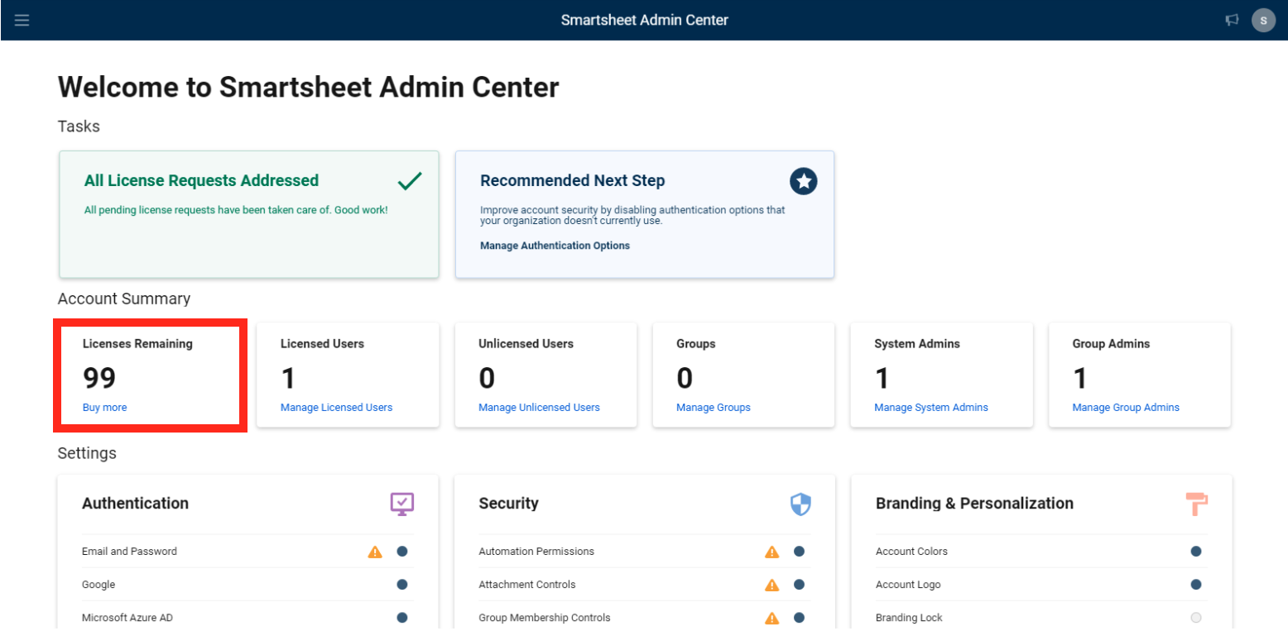Click the status dot for Email and Password
The image size is (1288, 631).
tap(402, 552)
